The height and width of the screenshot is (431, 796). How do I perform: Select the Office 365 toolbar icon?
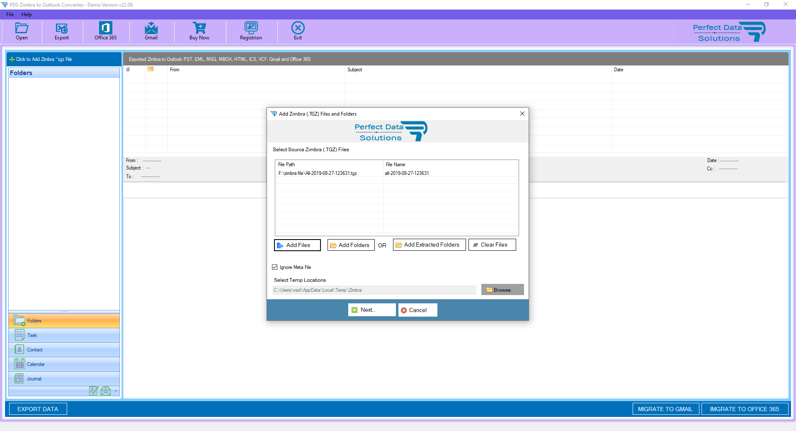(106, 28)
